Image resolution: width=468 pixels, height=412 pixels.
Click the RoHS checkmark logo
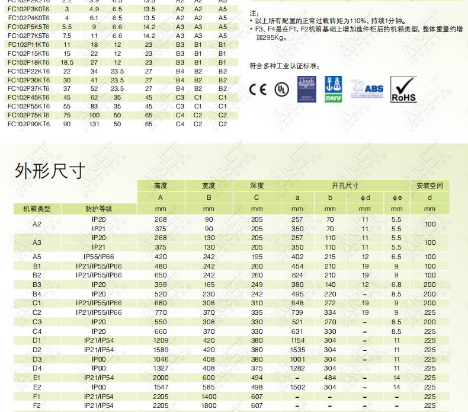pyautogui.click(x=403, y=89)
